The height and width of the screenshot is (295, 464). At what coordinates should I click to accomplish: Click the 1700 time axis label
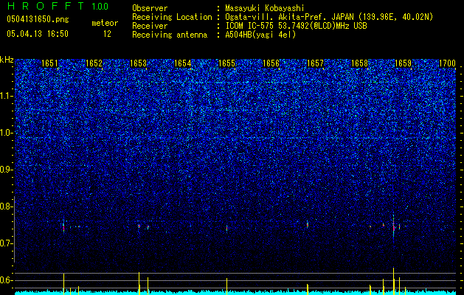(x=447, y=63)
